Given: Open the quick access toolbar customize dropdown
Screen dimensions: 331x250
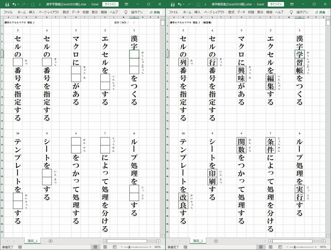Looking at the screenshot, I should tap(40, 4).
